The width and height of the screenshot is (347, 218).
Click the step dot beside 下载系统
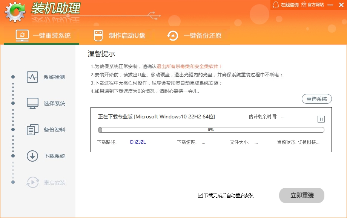pos(13,156)
